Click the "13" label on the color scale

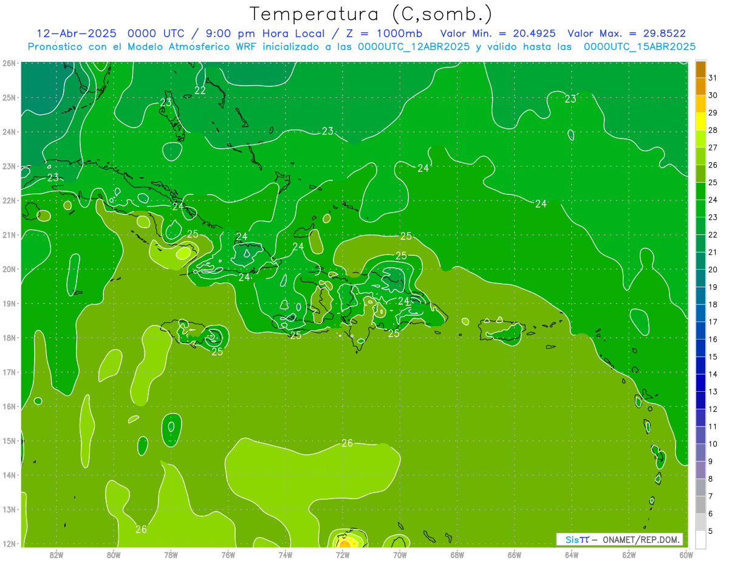pyautogui.click(x=713, y=391)
